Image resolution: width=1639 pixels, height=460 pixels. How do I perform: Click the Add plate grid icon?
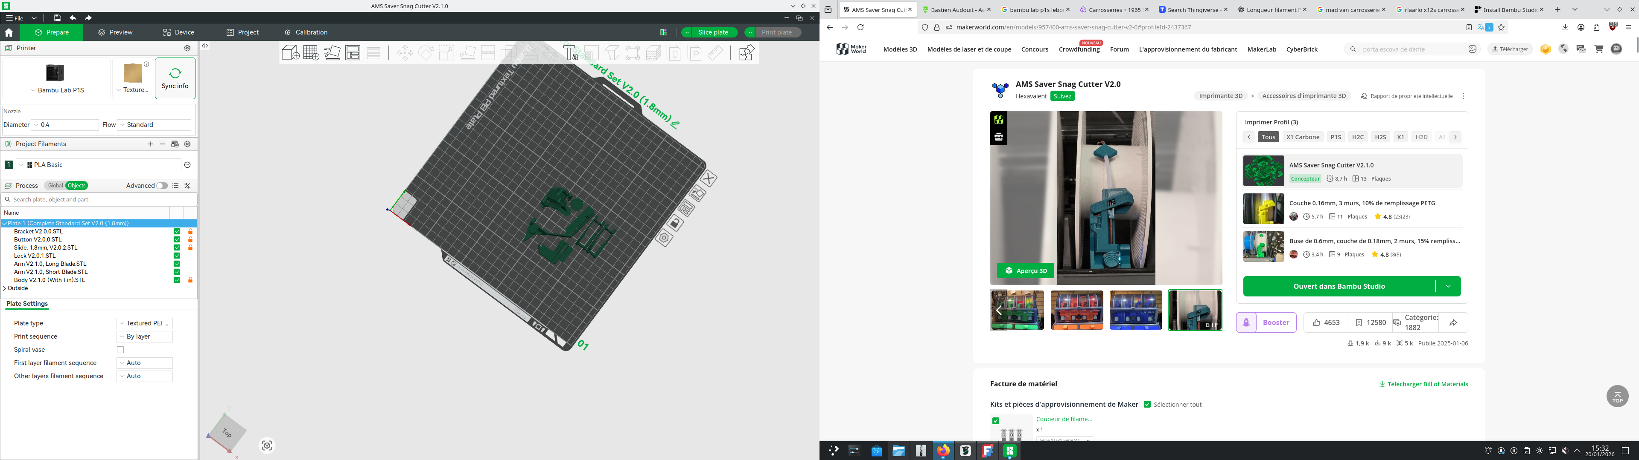point(311,53)
